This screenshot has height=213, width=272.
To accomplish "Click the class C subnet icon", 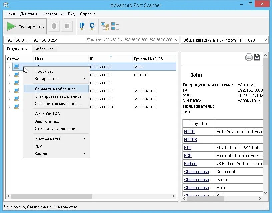I will (x=92, y=26).
